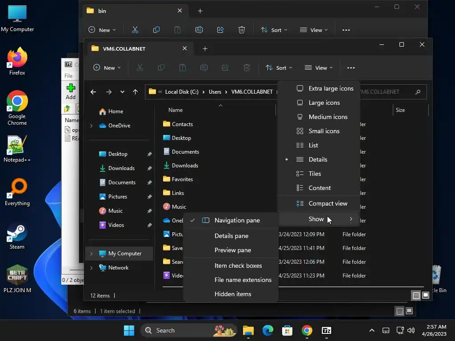Expand recent locations chevron

pos(122,92)
